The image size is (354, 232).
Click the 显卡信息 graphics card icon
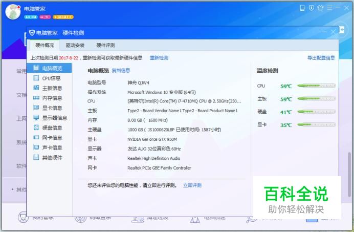click(x=36, y=108)
